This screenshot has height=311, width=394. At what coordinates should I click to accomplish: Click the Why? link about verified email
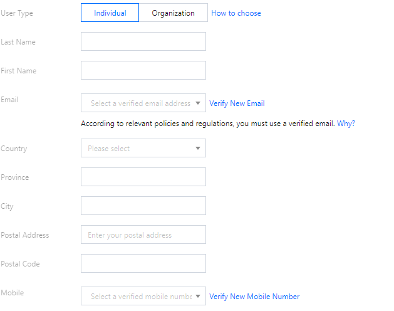pyautogui.click(x=346, y=124)
